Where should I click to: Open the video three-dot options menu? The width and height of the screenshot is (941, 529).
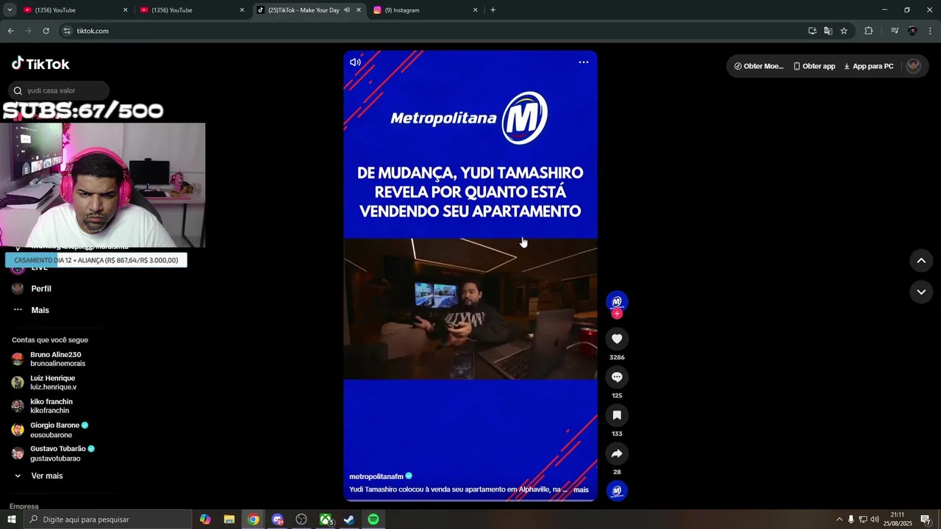(x=584, y=62)
